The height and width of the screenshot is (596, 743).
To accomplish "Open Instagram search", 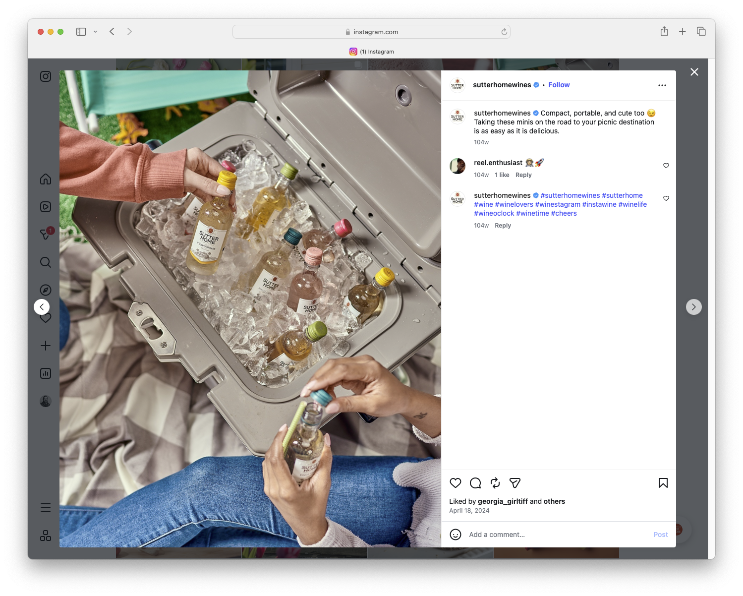I will click(x=45, y=262).
